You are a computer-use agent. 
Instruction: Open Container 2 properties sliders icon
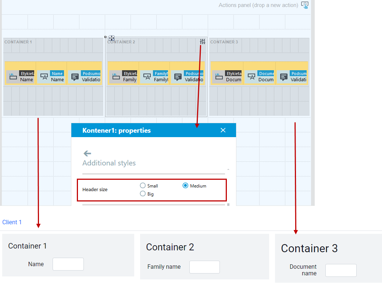tap(203, 42)
